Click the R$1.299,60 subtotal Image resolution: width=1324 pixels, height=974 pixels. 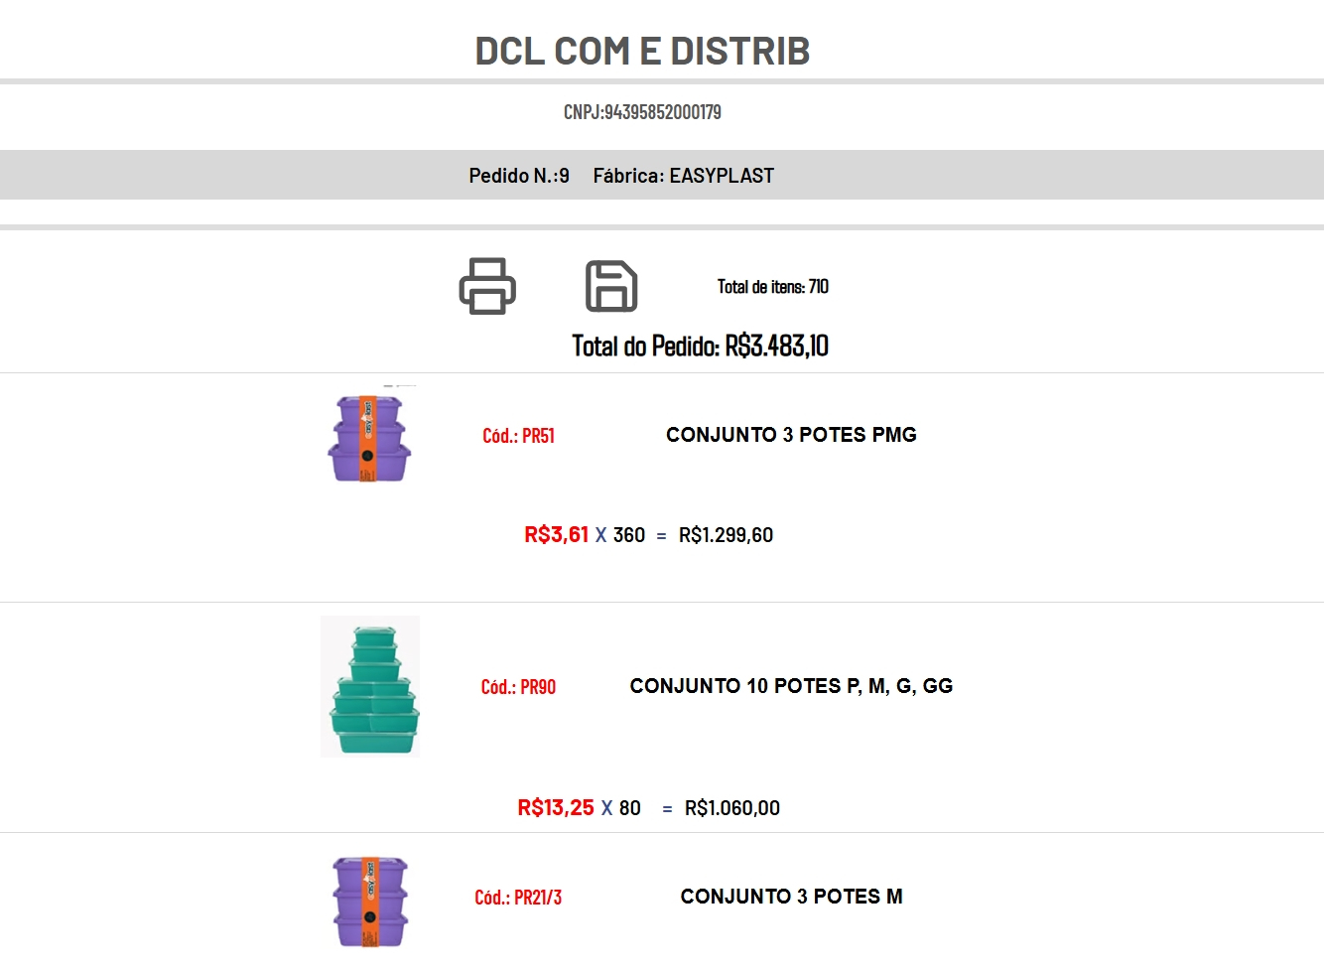click(x=726, y=535)
